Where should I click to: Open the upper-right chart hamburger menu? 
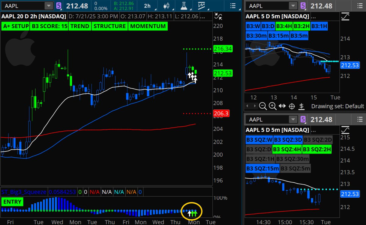point(360,5)
